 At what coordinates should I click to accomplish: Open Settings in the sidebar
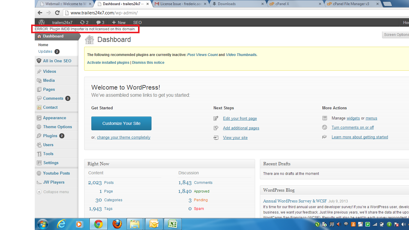tap(57, 163)
